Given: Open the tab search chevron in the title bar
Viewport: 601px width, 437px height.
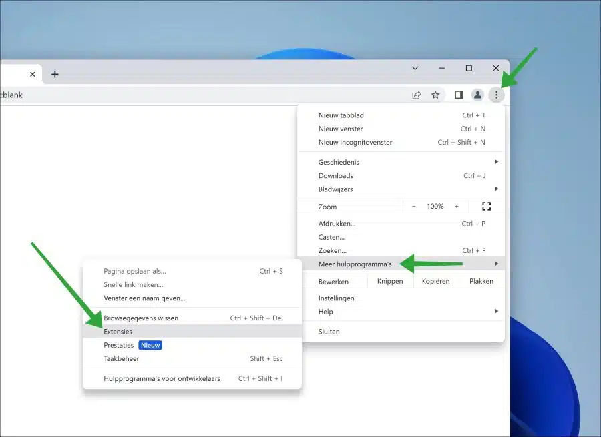Looking at the screenshot, I should coord(415,68).
